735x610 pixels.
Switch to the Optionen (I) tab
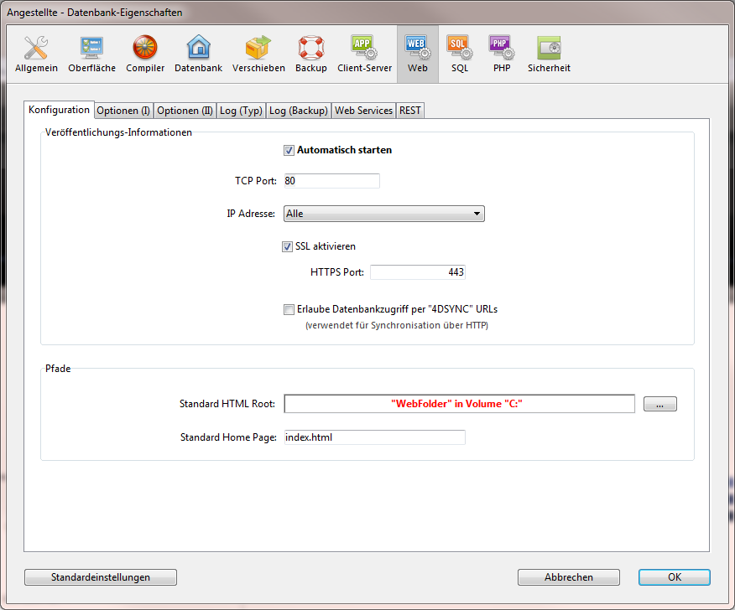pos(123,111)
